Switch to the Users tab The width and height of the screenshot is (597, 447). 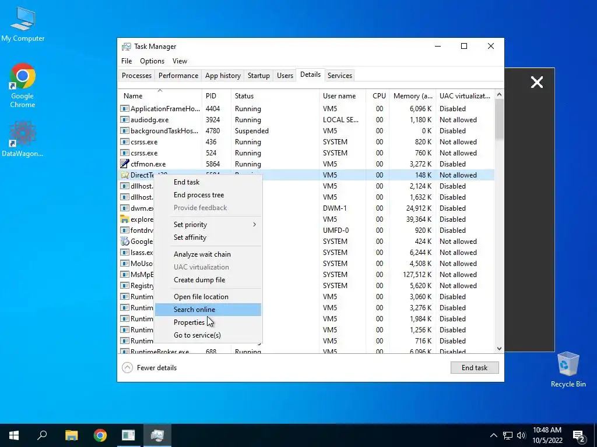[x=285, y=76]
